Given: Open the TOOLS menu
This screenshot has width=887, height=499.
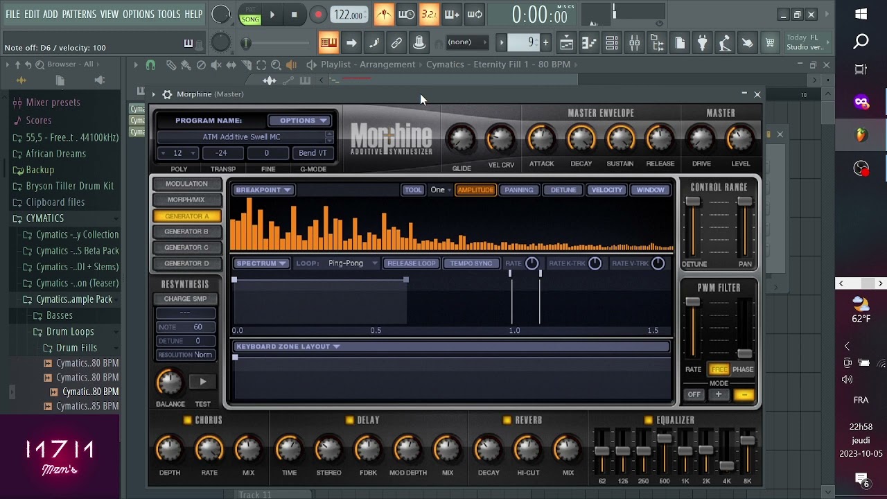Looking at the screenshot, I should [169, 14].
